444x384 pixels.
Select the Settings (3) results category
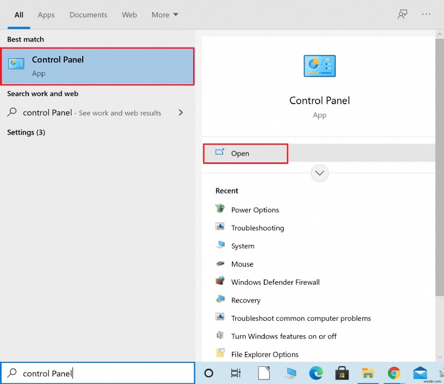pos(26,132)
